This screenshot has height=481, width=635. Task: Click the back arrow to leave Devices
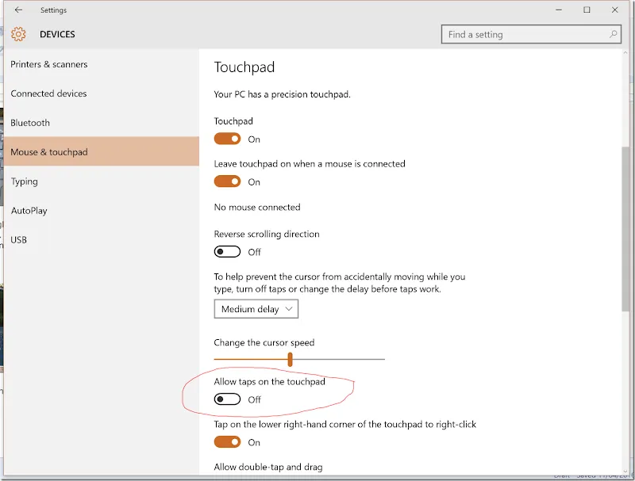(x=17, y=10)
